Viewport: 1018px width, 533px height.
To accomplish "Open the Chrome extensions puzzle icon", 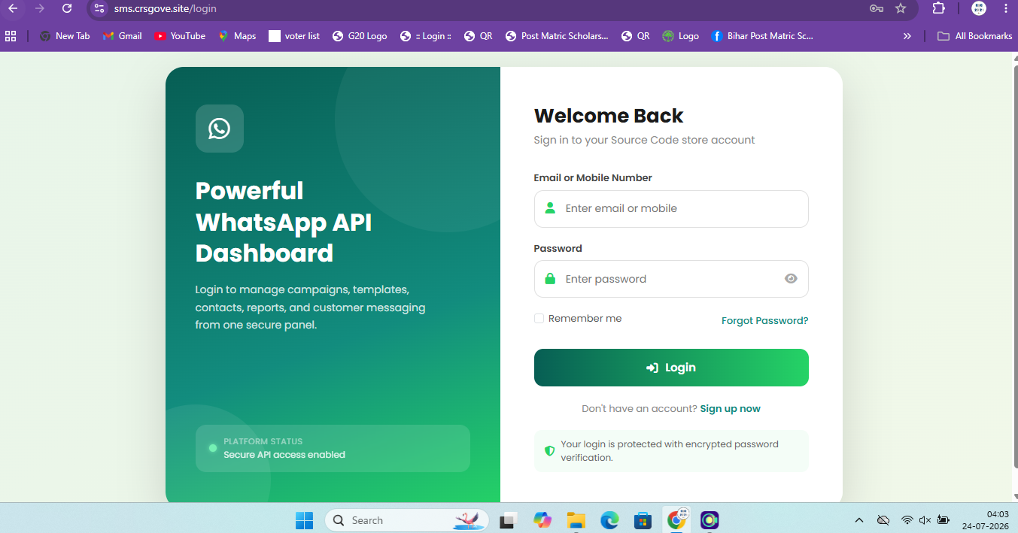I will [938, 8].
